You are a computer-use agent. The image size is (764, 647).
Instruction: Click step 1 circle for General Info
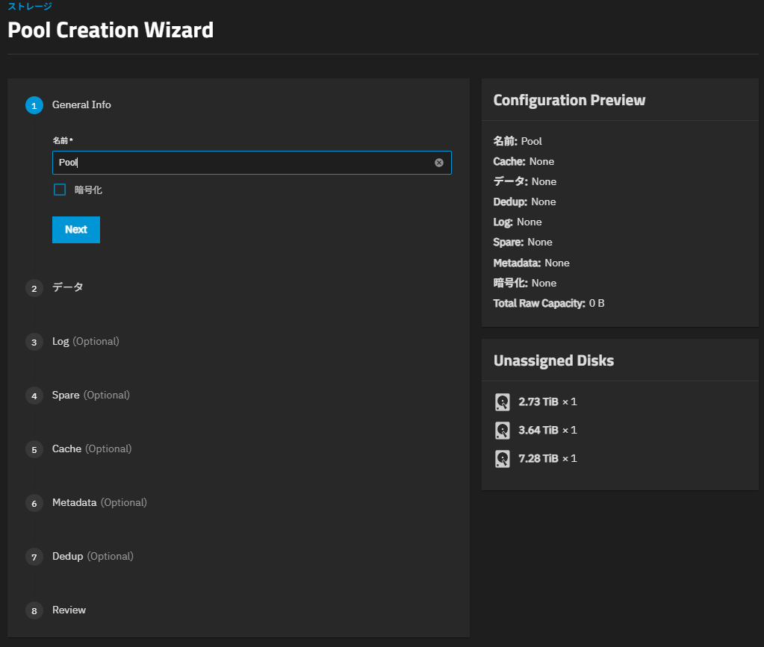point(34,106)
